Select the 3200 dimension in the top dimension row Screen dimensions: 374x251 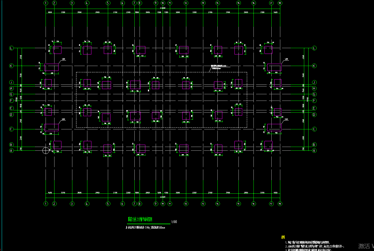(194, 12)
